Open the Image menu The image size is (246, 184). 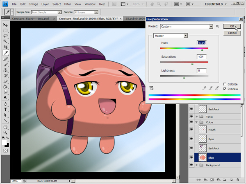point(34,4)
